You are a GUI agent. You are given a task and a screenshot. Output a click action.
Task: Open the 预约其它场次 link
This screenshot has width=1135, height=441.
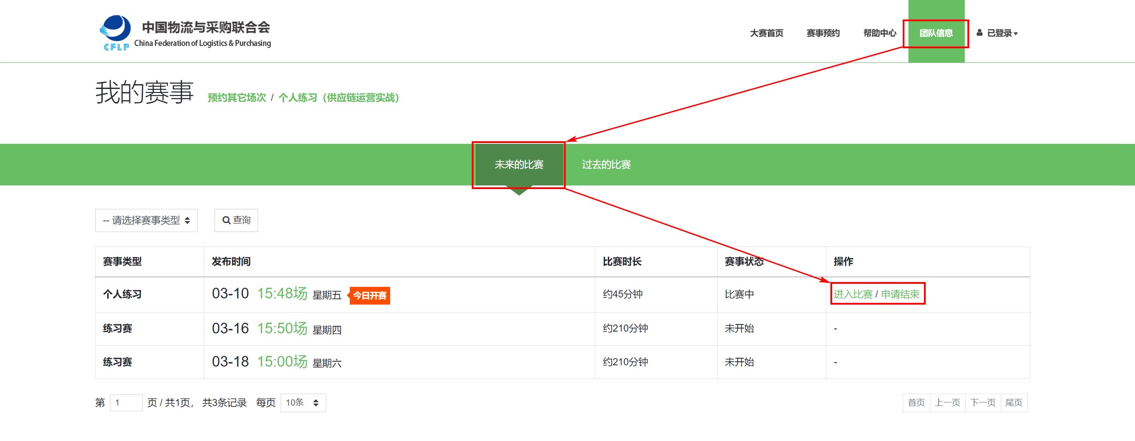235,98
